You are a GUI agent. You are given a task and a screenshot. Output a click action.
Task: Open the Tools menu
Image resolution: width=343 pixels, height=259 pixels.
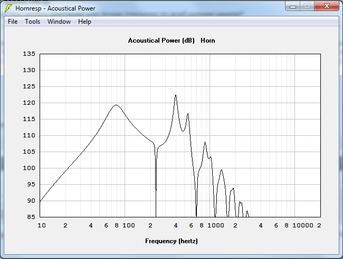tap(32, 22)
